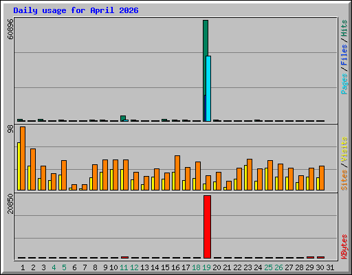Viewport: 352px width, 275px height.
Task: Click x-axis day number 30
Action: pyautogui.click(x=320, y=267)
